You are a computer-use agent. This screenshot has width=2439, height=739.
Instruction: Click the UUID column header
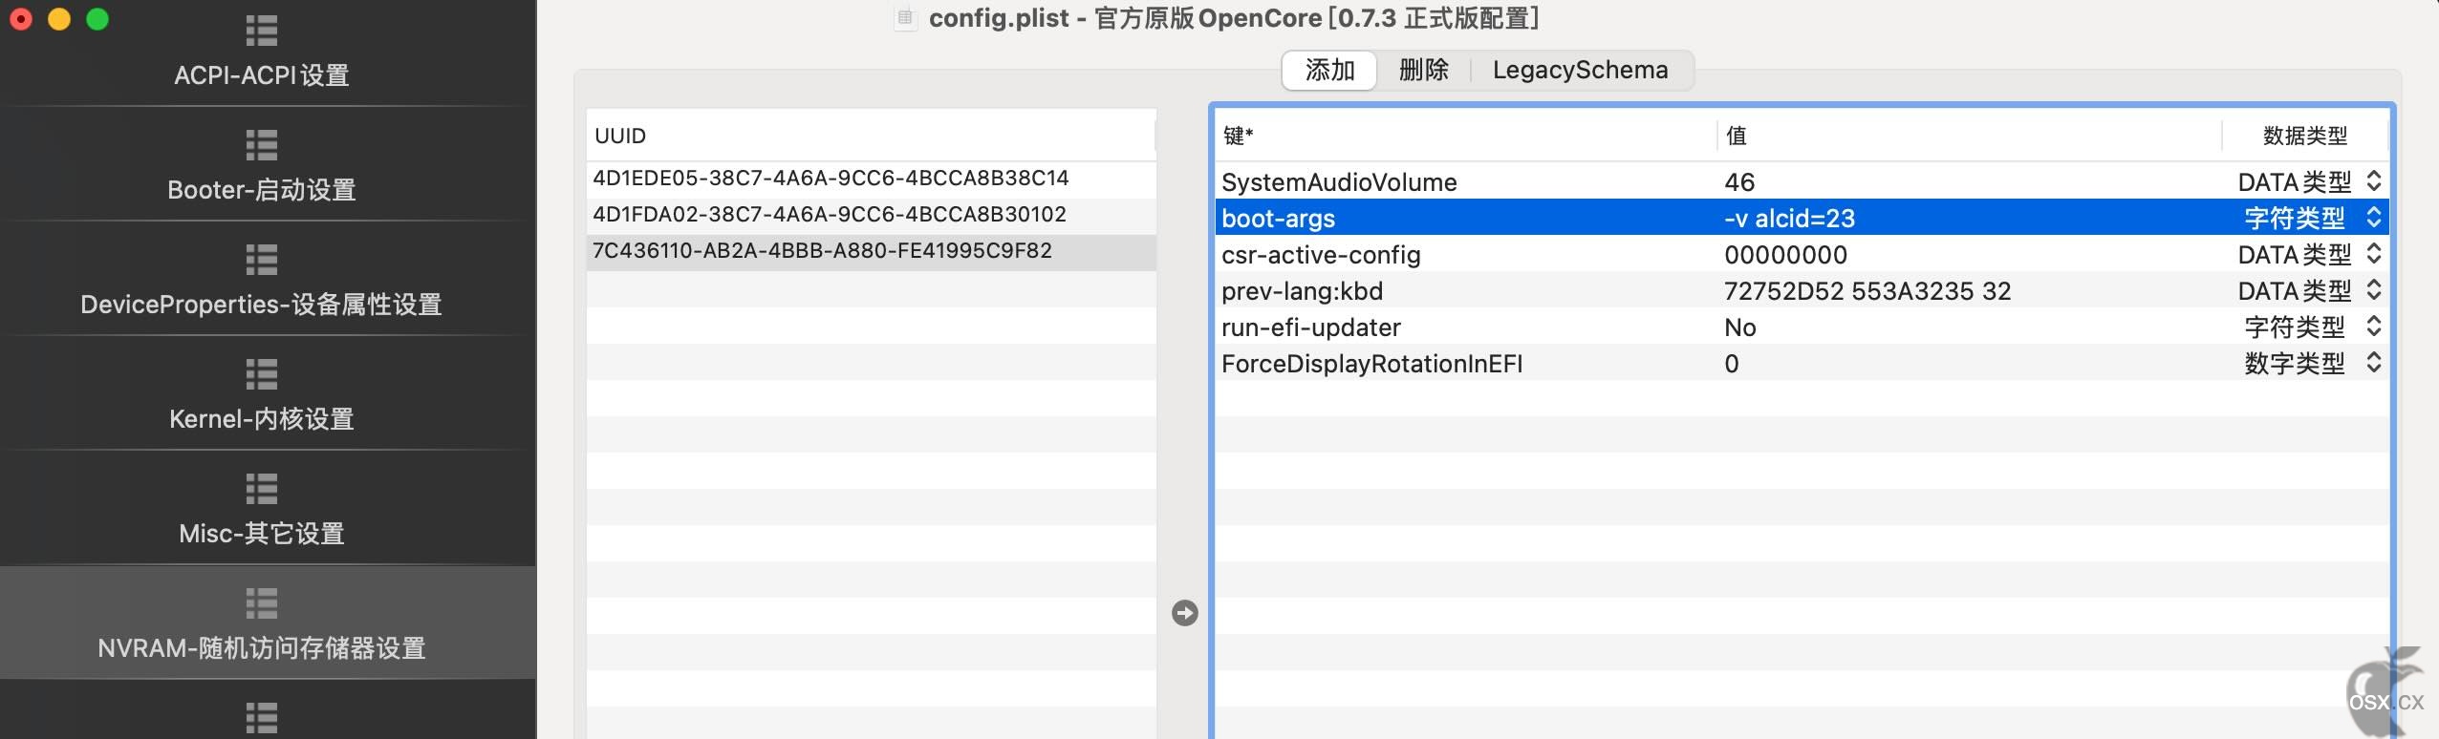pyautogui.click(x=871, y=136)
